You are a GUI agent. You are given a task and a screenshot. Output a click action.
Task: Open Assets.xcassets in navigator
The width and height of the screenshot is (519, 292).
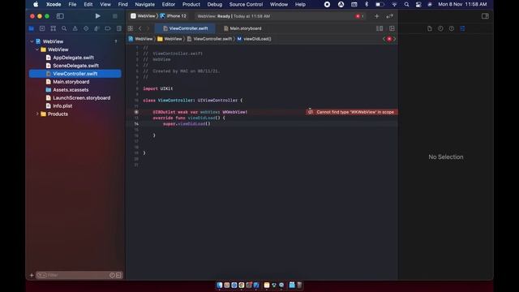pyautogui.click(x=71, y=90)
